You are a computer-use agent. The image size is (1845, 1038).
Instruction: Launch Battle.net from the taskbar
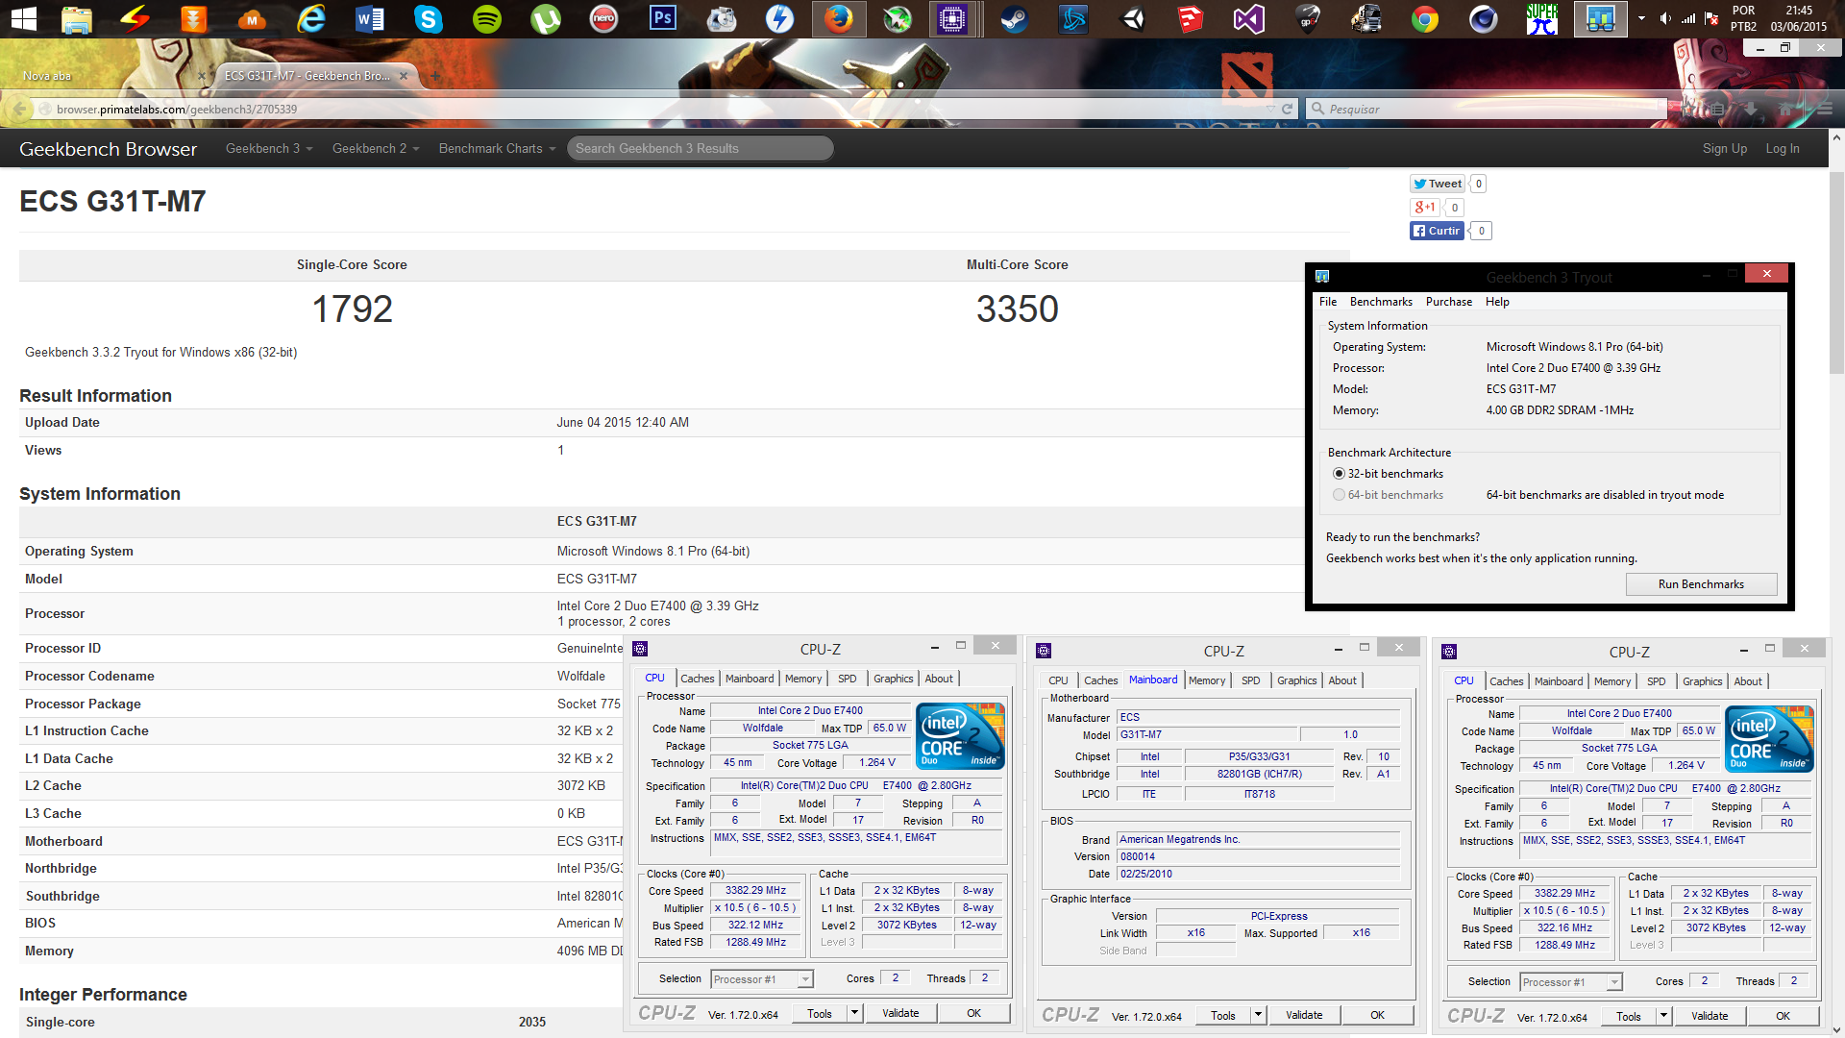coord(1073,18)
